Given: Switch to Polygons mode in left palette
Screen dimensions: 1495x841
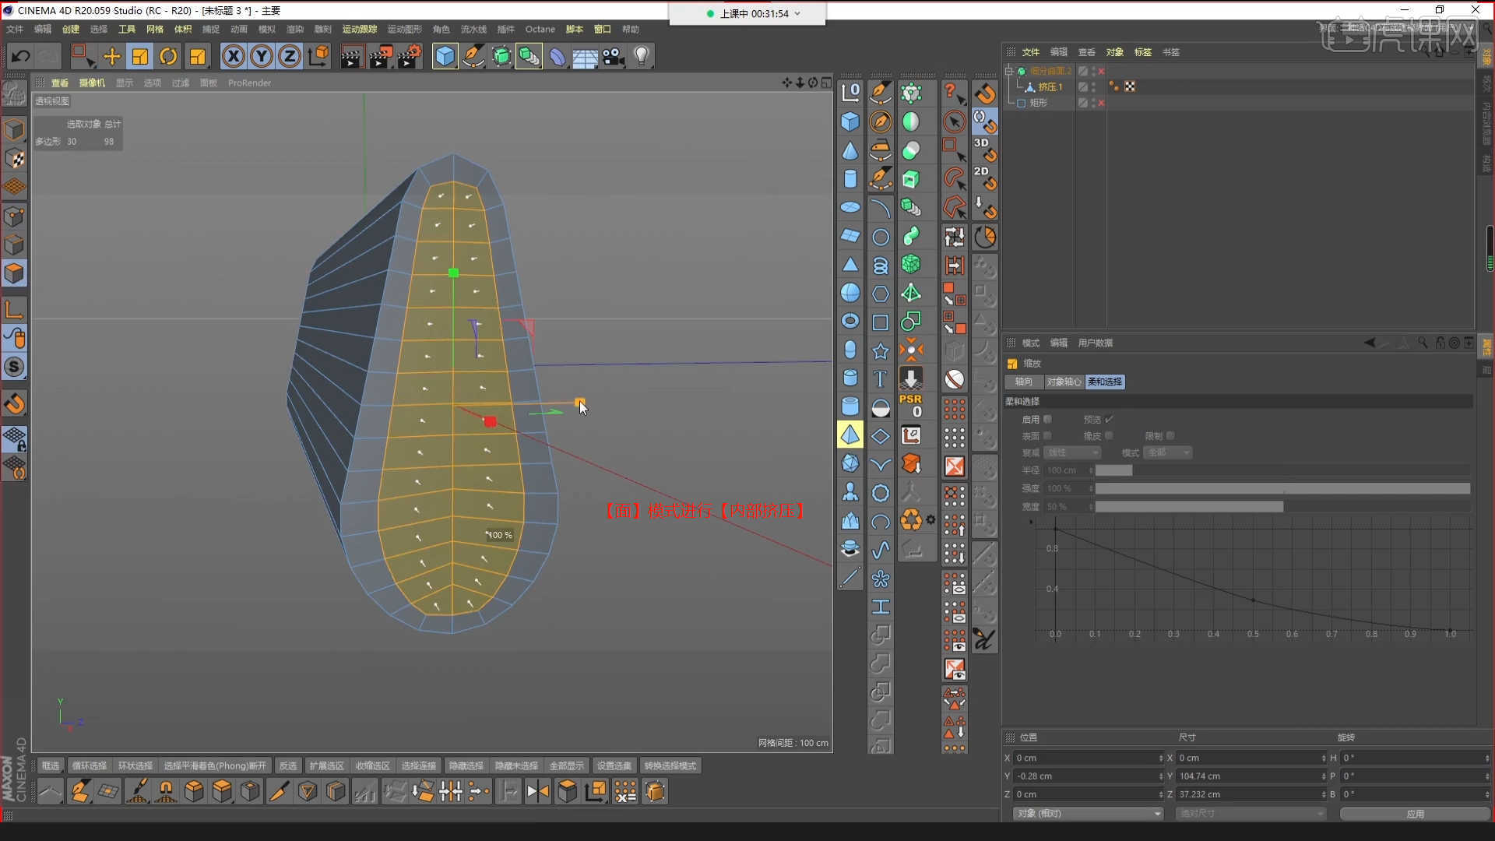Looking at the screenshot, I should click(14, 273).
